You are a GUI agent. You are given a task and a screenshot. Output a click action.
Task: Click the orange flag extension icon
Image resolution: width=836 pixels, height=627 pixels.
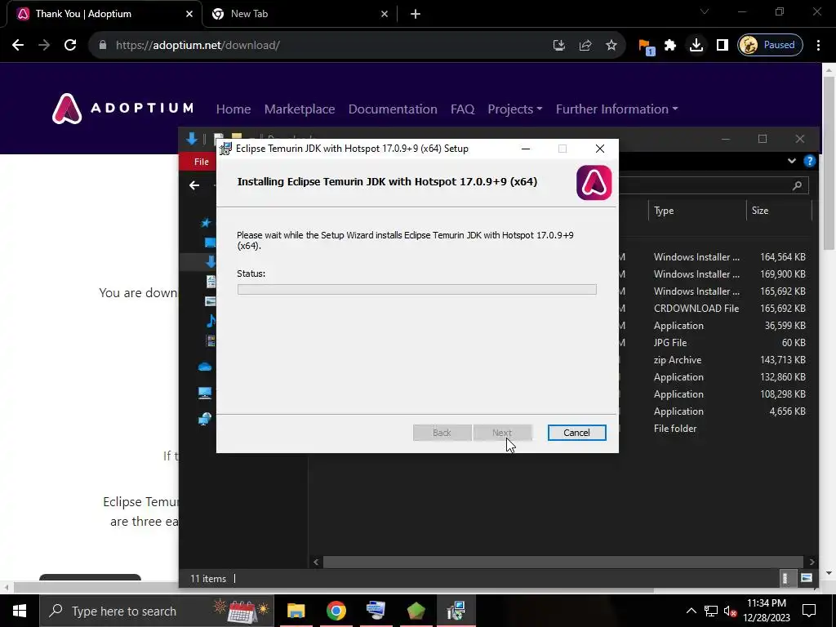click(x=646, y=46)
